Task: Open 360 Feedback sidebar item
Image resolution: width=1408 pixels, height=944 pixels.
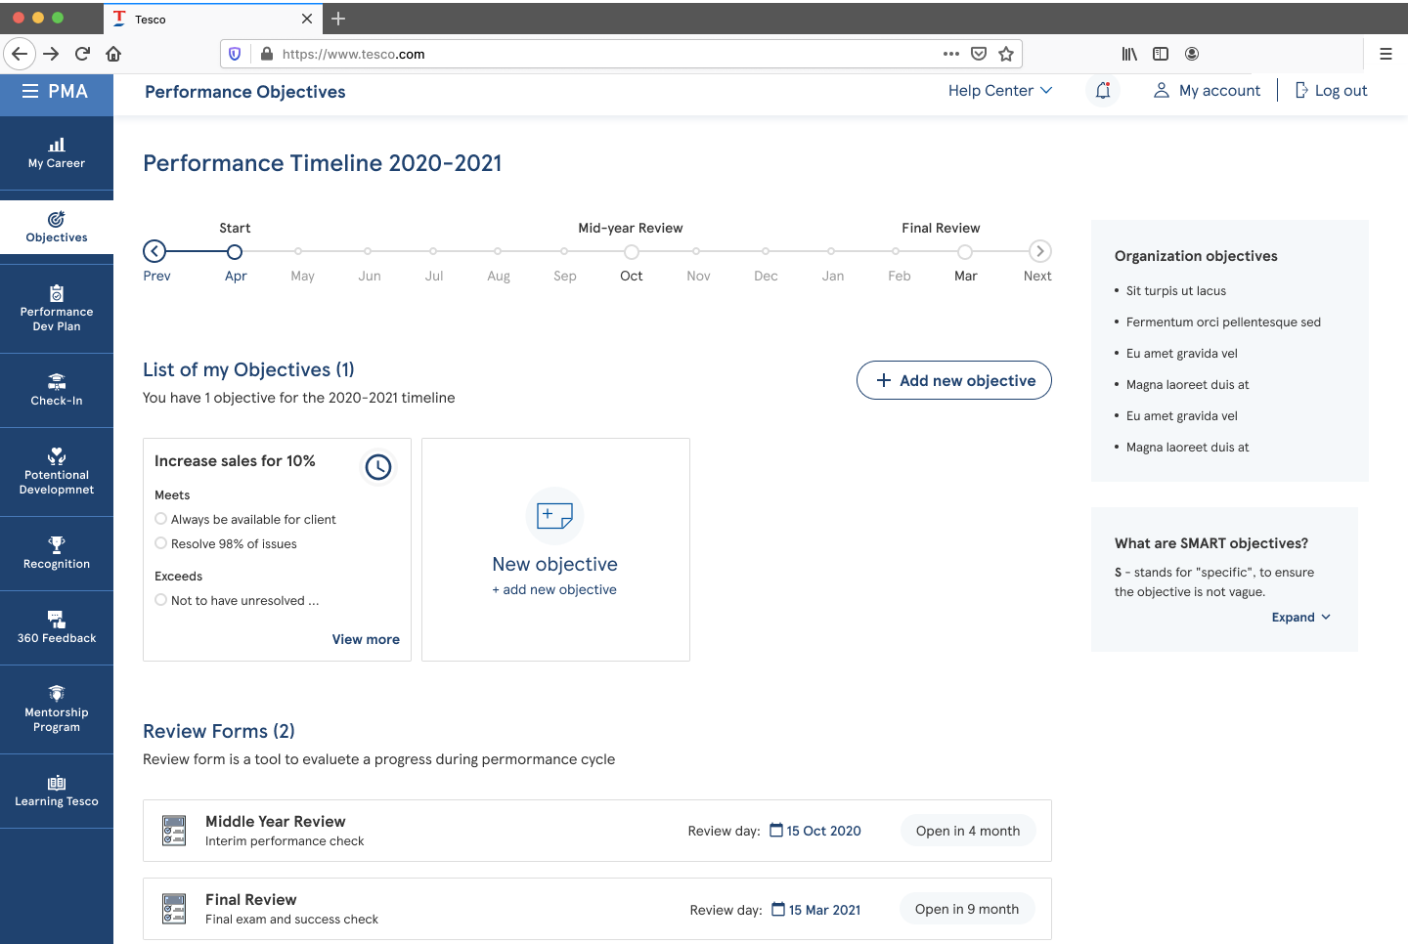Action: point(57,628)
